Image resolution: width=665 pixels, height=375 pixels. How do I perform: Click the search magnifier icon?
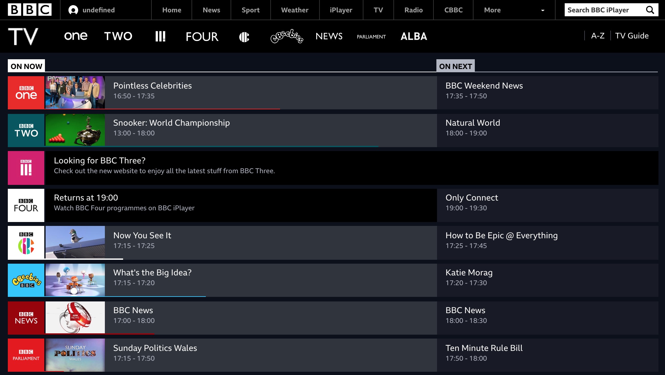click(x=649, y=10)
